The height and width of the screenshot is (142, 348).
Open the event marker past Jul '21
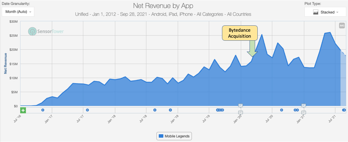tap(344, 110)
